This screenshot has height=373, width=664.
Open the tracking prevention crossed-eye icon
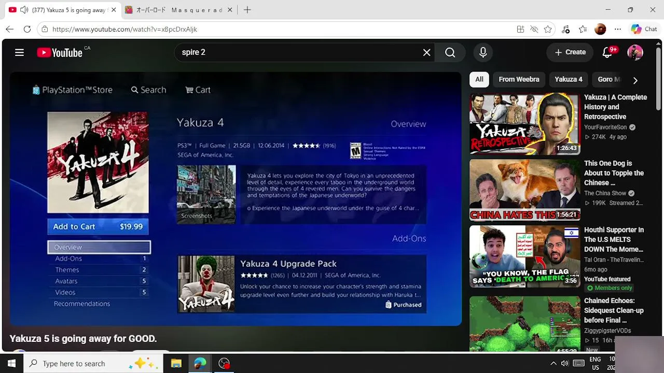(534, 29)
